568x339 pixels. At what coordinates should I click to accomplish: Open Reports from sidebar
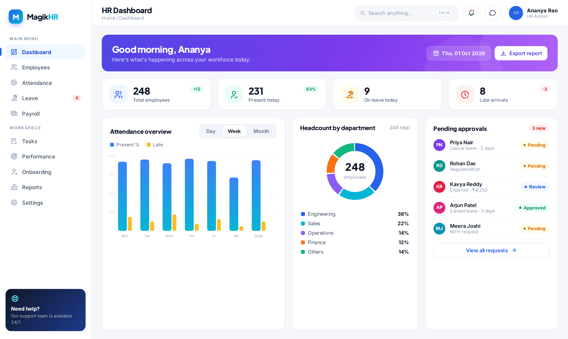[45, 187]
